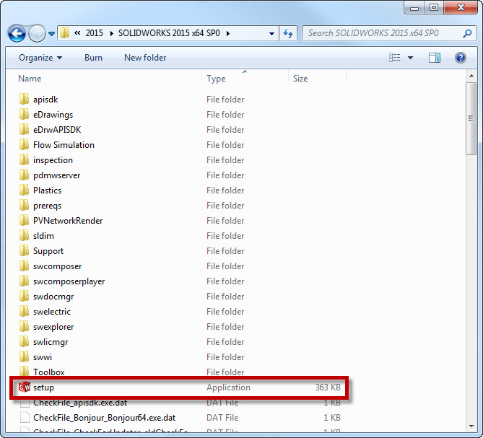Click the Refresh button
This screenshot has height=438, width=483.
288,33
